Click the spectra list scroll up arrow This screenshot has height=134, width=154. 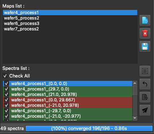tap(135, 83)
